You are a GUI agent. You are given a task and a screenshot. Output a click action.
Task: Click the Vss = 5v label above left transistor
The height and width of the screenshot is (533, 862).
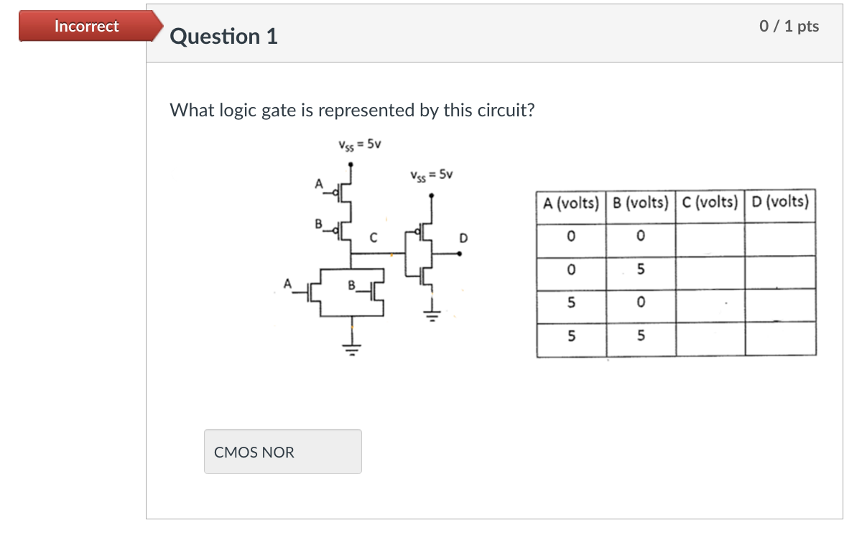coord(358,144)
